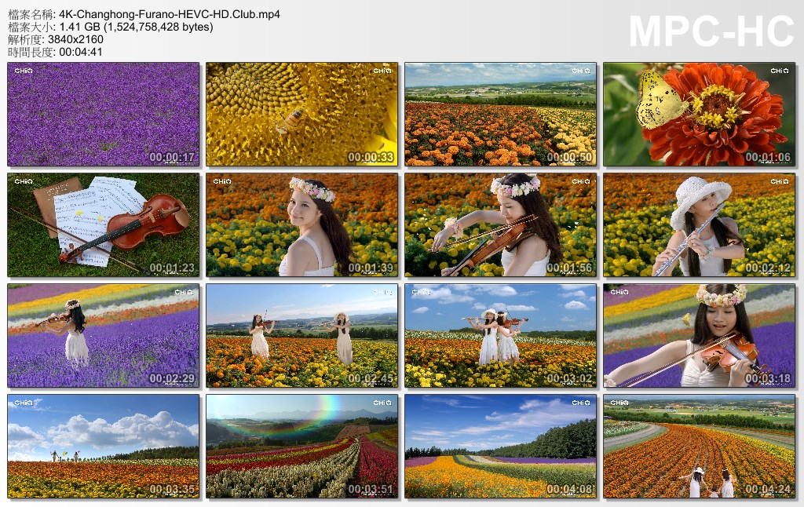The width and height of the screenshot is (804, 507).
Task: Open the 00:02:29 lavender violinist thumbnail
Action: (104, 336)
